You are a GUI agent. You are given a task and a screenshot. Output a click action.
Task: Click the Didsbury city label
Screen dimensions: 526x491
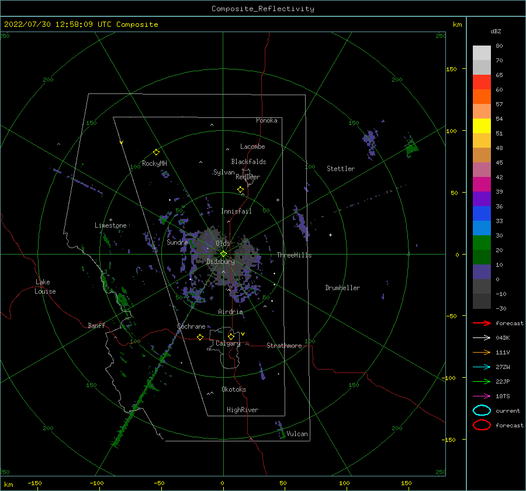tap(220, 262)
